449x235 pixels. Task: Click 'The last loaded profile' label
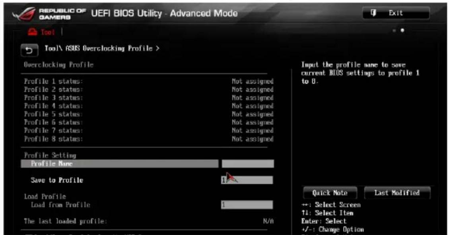coord(65,221)
